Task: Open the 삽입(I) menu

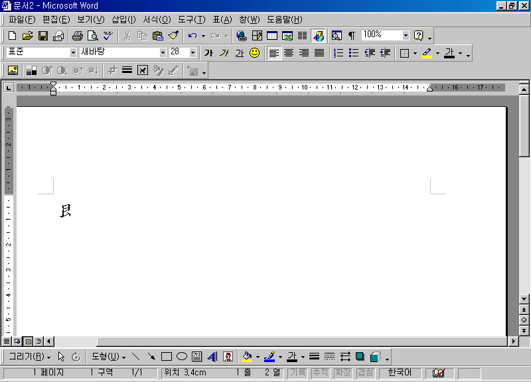Action: (123, 20)
